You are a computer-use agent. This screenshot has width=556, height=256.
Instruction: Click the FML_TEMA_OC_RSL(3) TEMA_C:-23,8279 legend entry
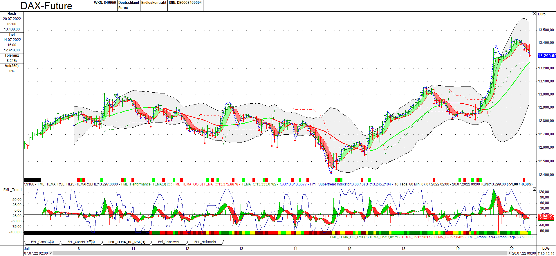coord(365,237)
